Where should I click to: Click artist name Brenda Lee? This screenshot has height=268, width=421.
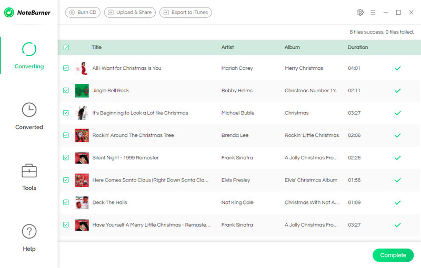click(x=235, y=135)
